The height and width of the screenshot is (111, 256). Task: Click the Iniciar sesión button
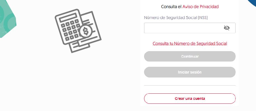pyautogui.click(x=190, y=72)
